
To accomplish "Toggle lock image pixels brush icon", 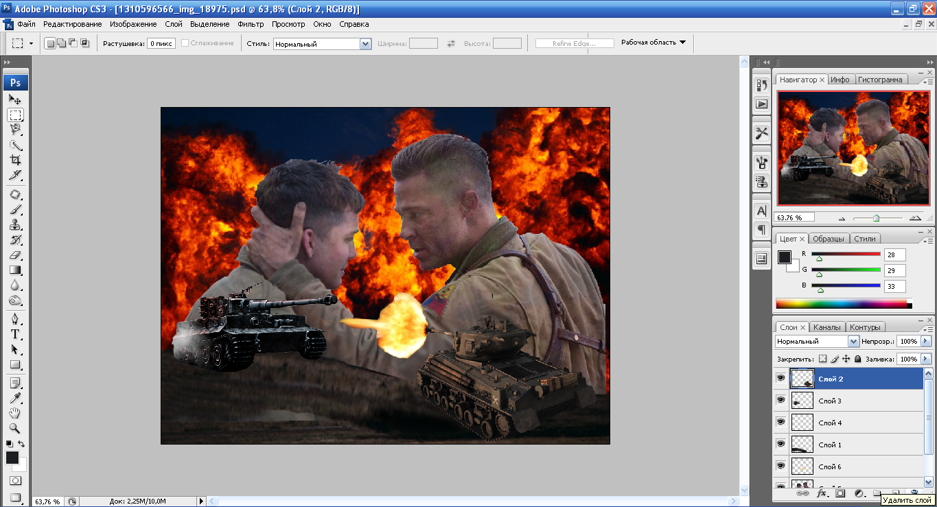I will click(835, 359).
